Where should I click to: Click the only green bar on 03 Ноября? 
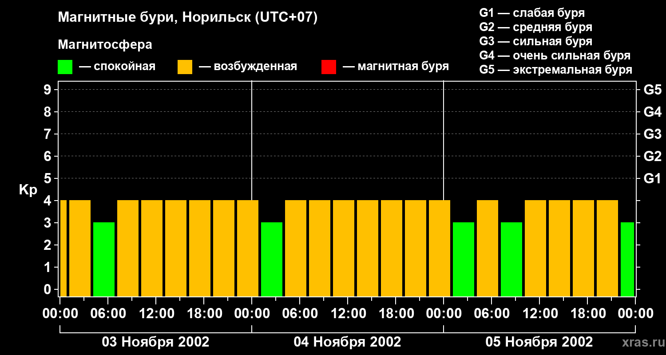tap(104, 259)
